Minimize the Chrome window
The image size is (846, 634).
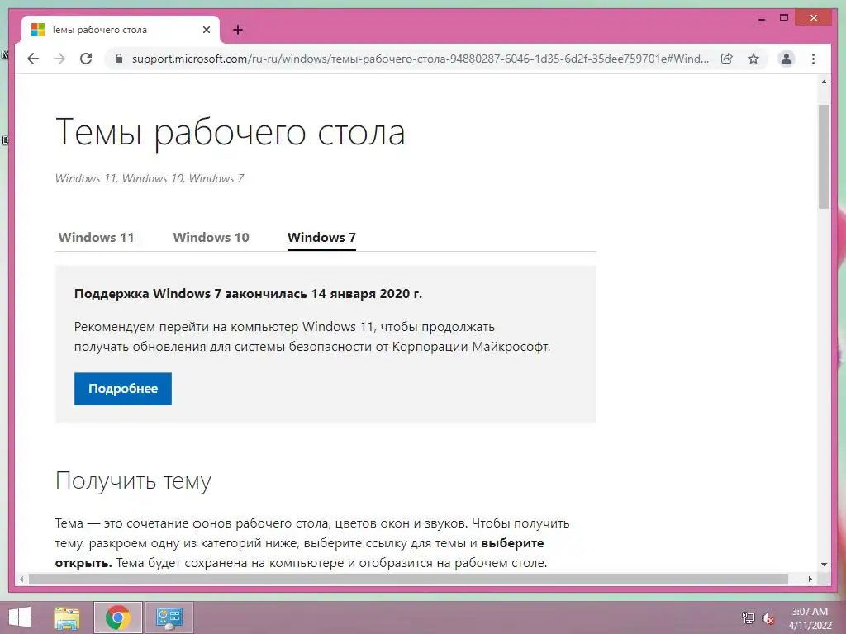point(761,18)
